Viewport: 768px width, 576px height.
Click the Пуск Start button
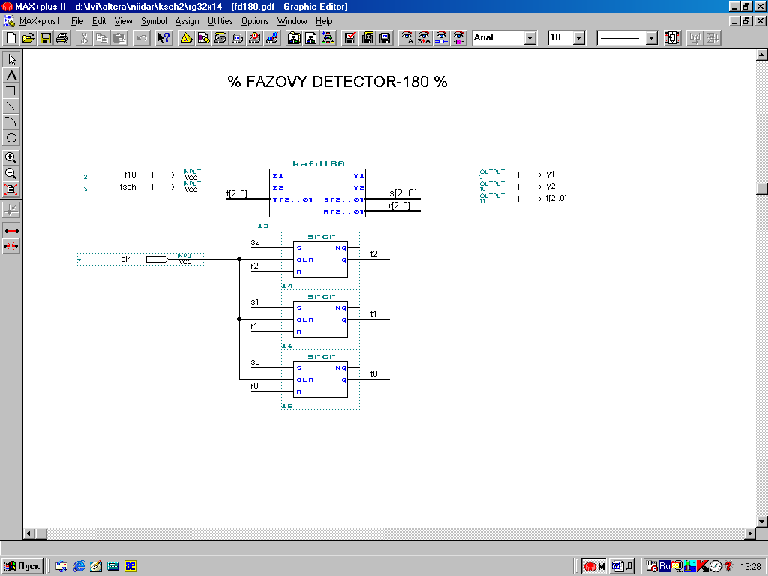pyautogui.click(x=22, y=566)
